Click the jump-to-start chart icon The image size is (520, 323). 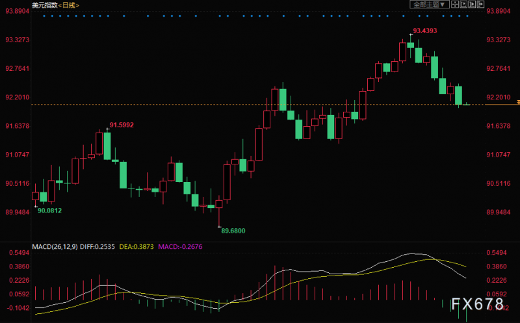[463, 5]
